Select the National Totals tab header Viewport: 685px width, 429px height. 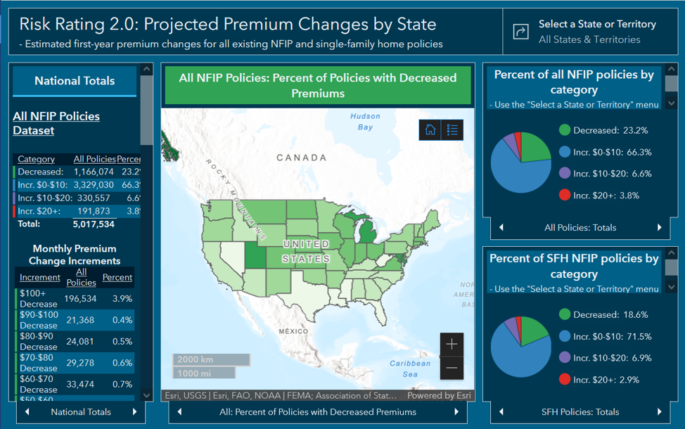pos(75,81)
